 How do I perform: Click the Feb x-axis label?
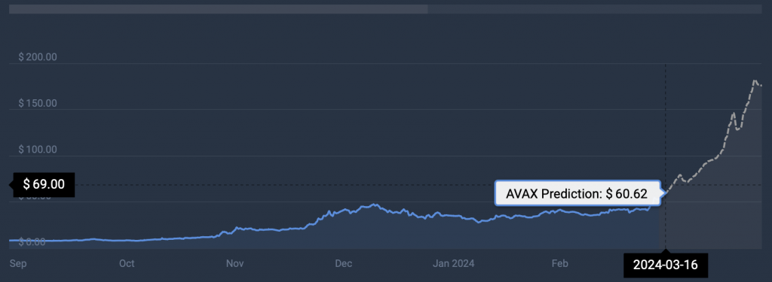[560, 264]
